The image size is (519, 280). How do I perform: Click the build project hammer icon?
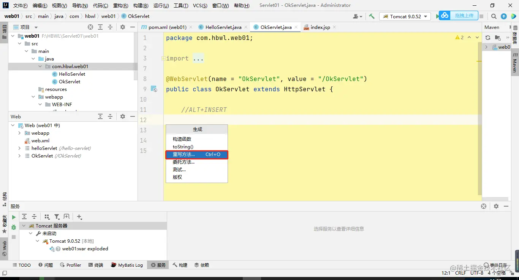372,16
